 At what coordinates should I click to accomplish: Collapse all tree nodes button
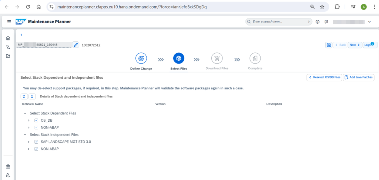pyautogui.click(x=32, y=96)
